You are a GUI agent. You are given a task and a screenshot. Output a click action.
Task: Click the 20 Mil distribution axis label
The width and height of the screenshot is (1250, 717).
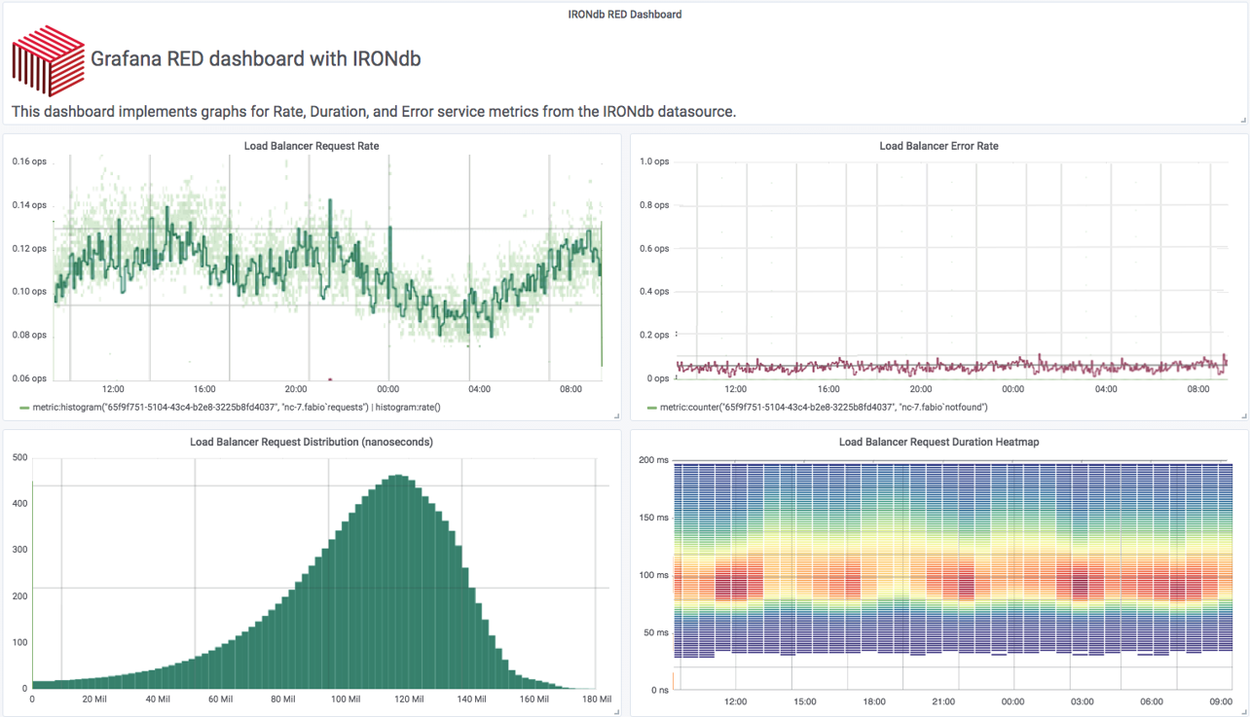(94, 699)
